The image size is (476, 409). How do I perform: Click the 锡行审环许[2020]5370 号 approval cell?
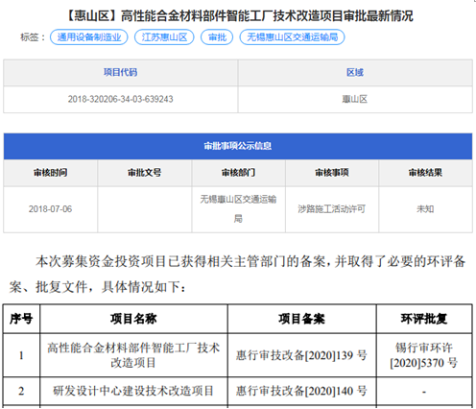click(x=424, y=355)
